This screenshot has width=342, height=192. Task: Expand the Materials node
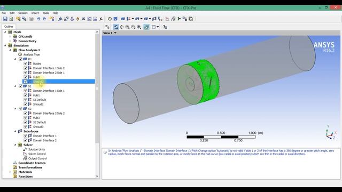point(10,172)
